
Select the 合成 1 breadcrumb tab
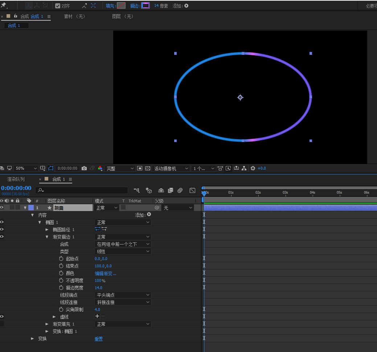[16, 25]
